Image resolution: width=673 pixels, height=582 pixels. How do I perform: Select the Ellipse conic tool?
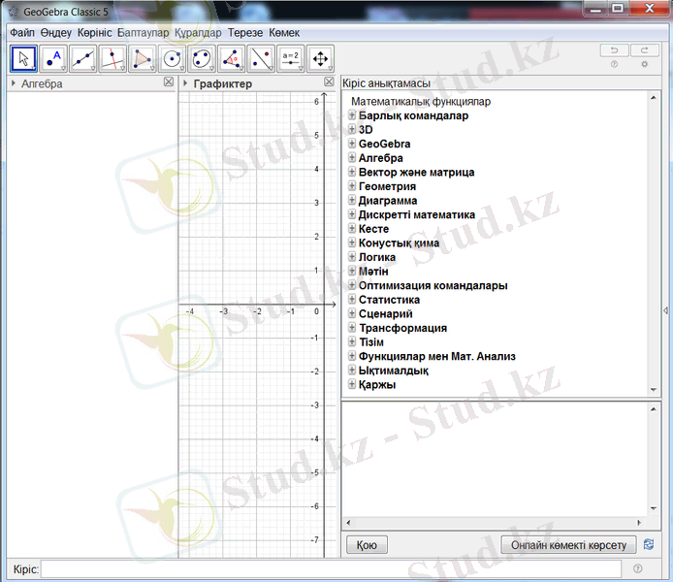tap(202, 59)
